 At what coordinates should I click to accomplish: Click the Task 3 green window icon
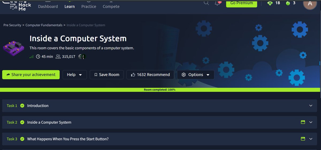point(303,139)
